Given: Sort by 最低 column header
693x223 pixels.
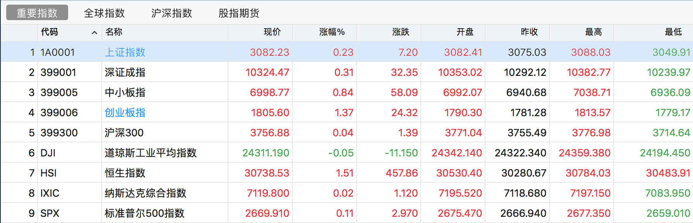Looking at the screenshot, I should tap(673, 32).
